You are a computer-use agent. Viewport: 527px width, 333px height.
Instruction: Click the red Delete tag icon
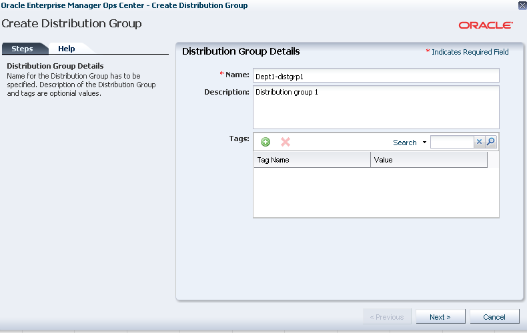(286, 142)
